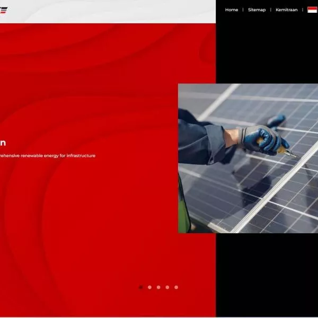Click the company logo
This screenshot has width=318, height=318.
coord(4,10)
